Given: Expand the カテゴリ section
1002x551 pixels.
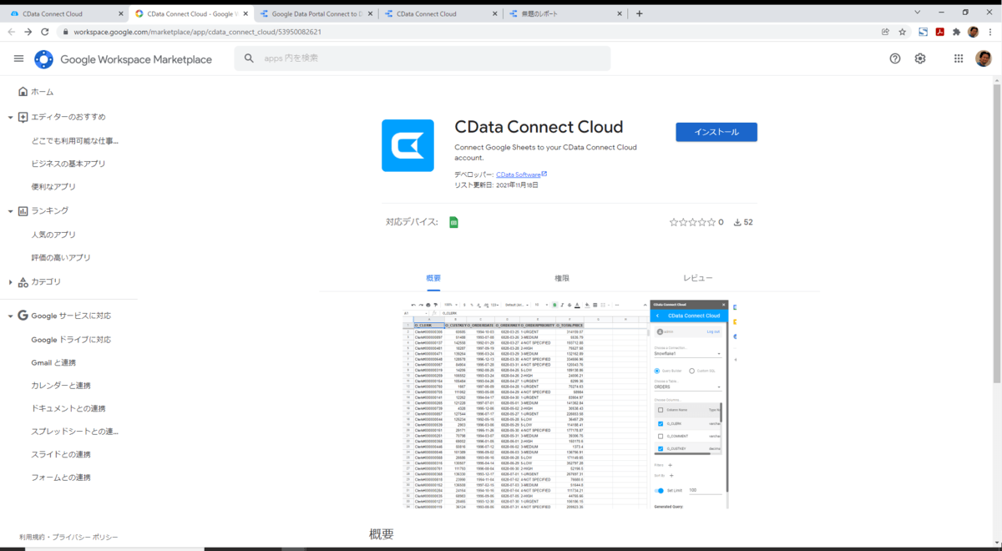Looking at the screenshot, I should (x=11, y=282).
